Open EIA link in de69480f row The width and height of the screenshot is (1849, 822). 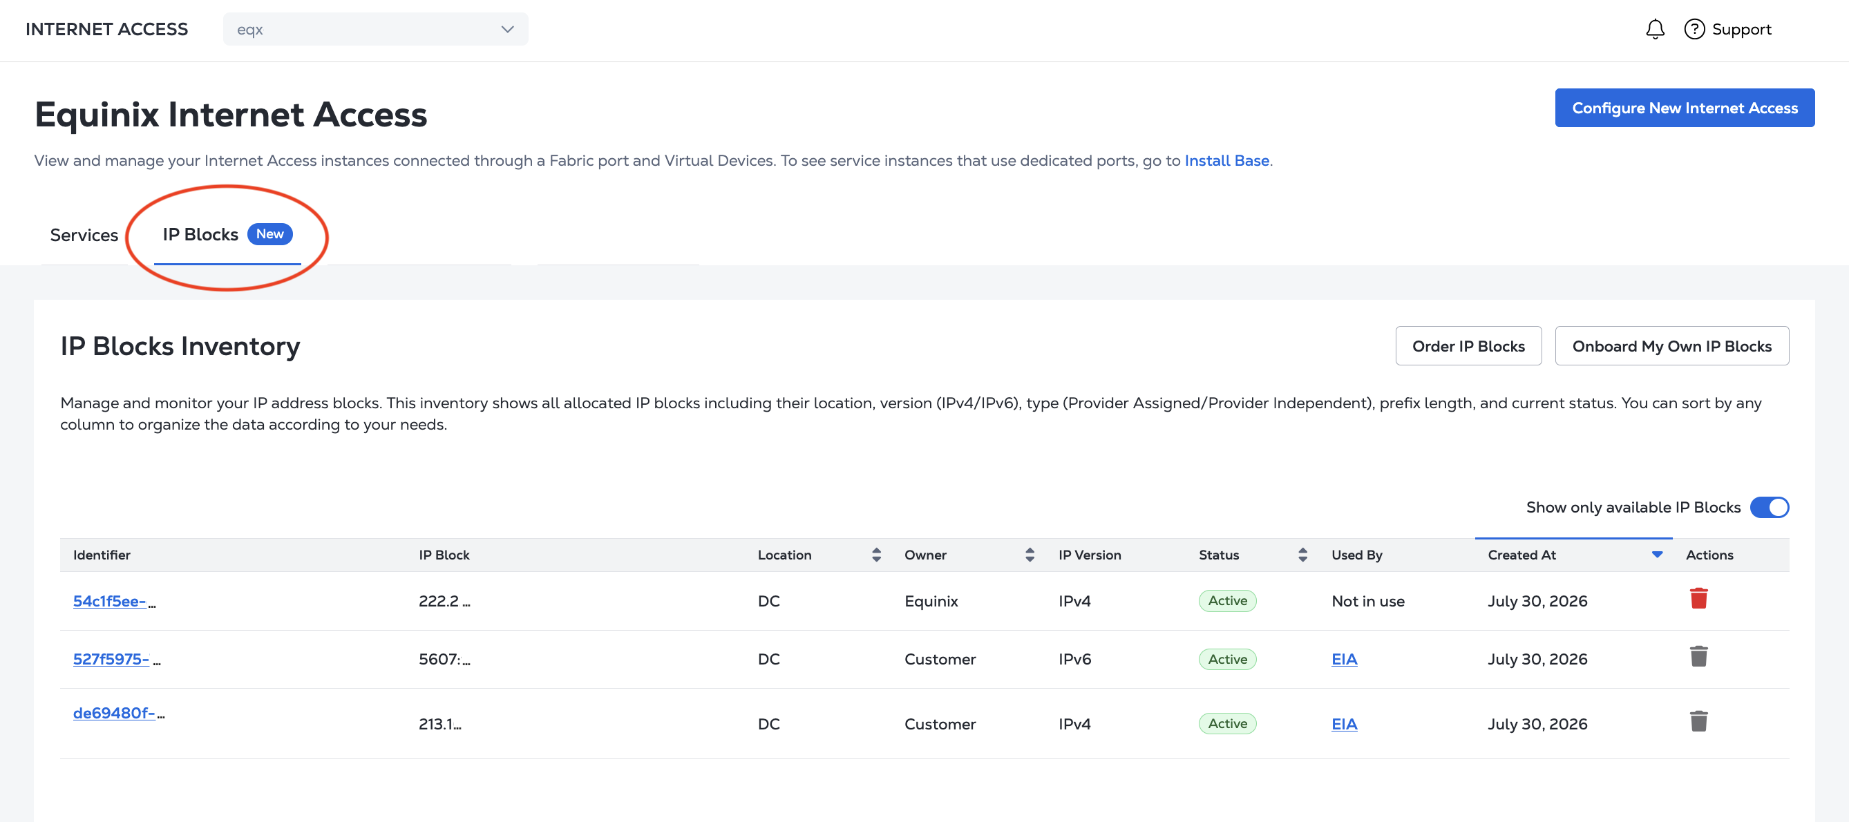(1344, 724)
